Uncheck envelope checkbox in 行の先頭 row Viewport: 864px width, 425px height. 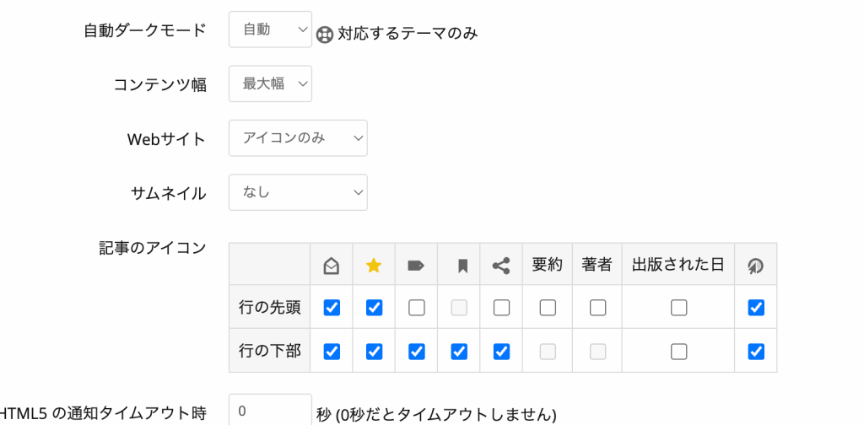(332, 308)
